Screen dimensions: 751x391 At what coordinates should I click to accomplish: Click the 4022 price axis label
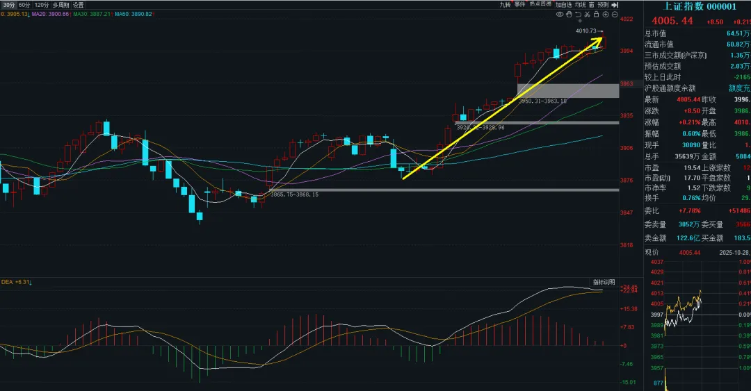[x=627, y=19]
